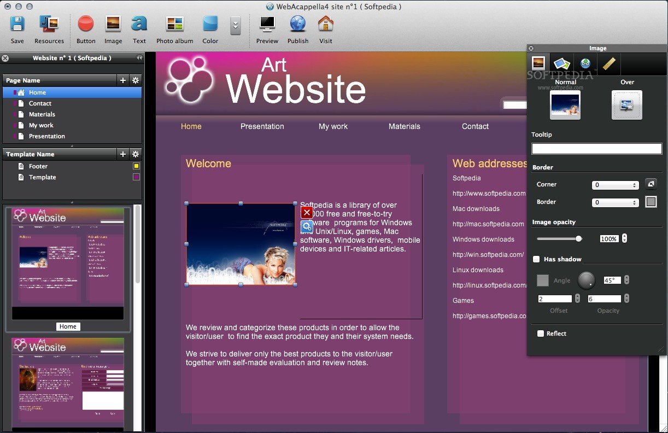Click the Image opacity slider
This screenshot has width=668, height=433.
coord(559,238)
